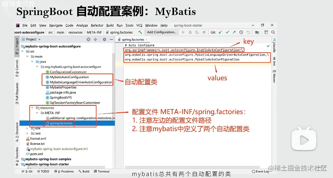This screenshot has width=333, height=178.
Task: Open the Add Configuration dropdown
Action: pos(162,32)
